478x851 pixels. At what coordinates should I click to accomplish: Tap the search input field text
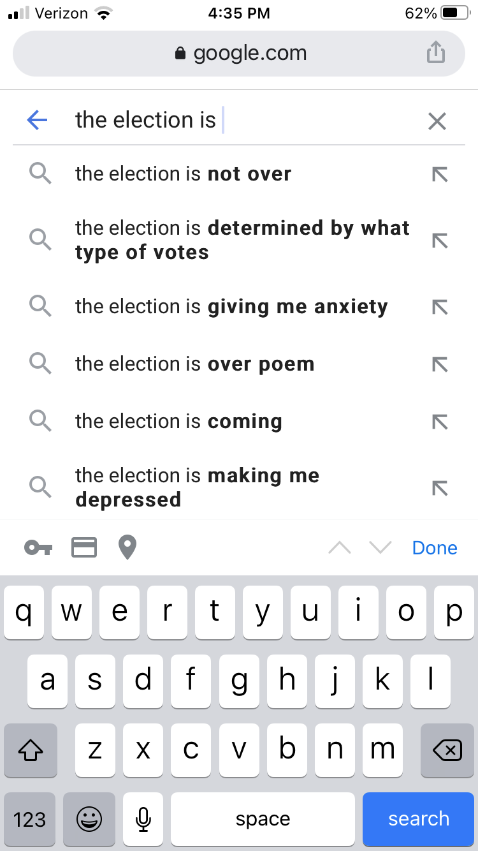(145, 120)
